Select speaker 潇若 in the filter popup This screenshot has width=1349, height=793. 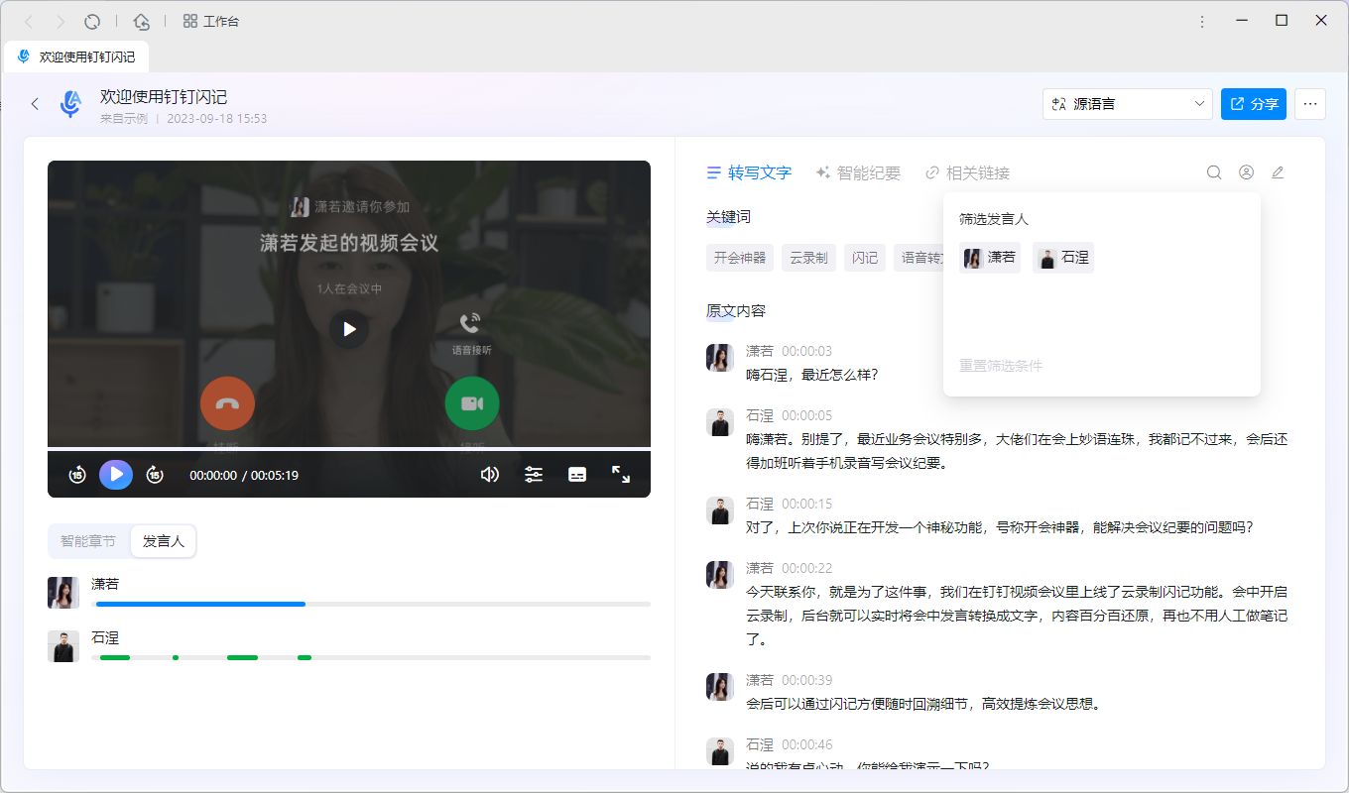coord(989,257)
